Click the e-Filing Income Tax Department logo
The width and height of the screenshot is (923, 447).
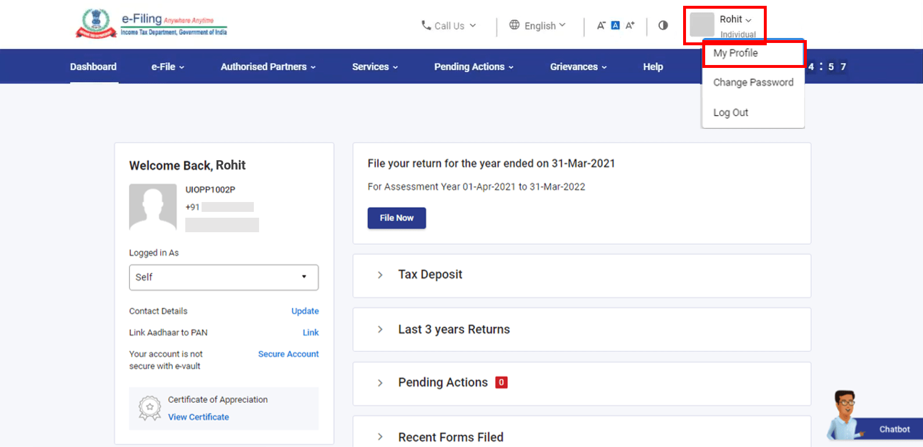[x=152, y=24]
